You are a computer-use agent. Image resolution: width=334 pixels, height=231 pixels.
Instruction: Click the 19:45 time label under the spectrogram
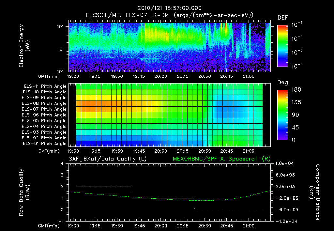coord(139,76)
